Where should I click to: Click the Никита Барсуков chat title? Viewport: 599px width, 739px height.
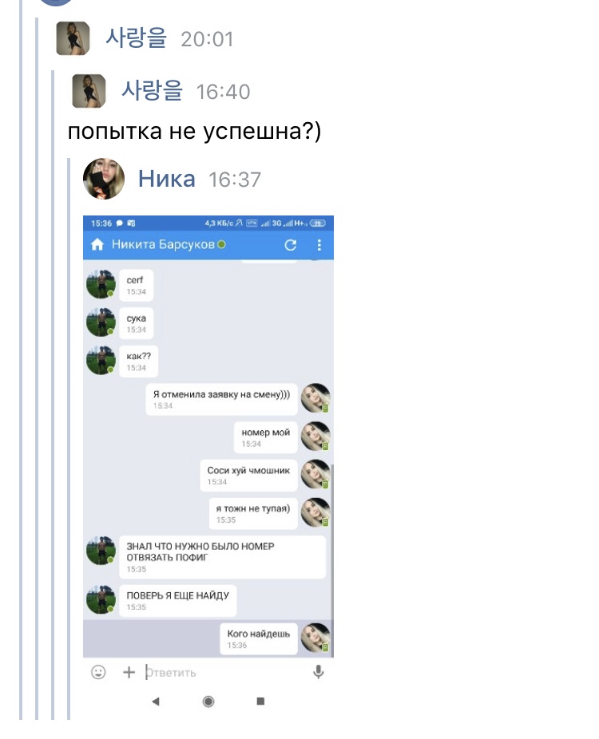163,244
